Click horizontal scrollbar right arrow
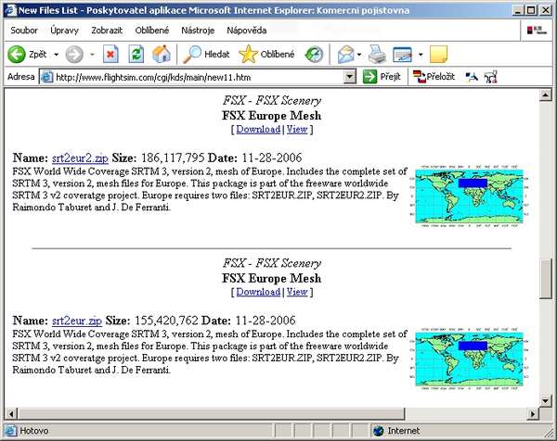The image size is (557, 441). tap(533, 414)
